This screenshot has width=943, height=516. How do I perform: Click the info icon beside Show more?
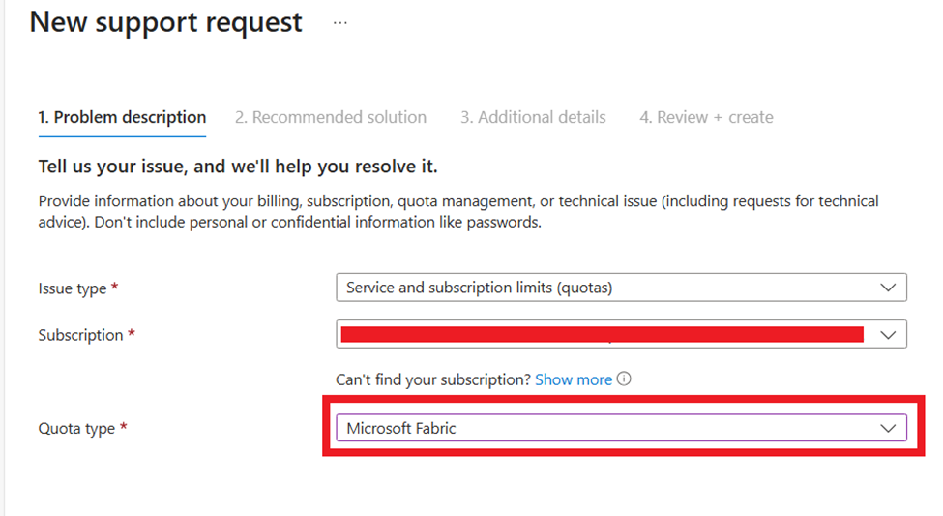tap(624, 379)
